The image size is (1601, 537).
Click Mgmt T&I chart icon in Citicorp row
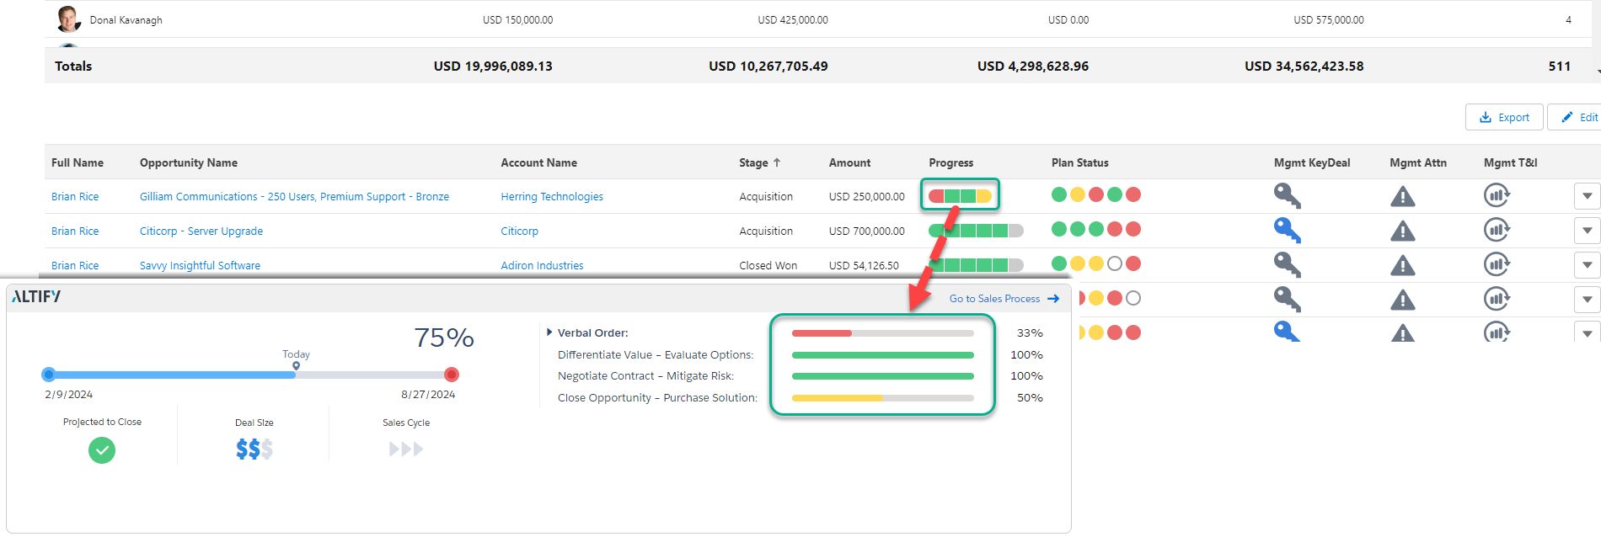coord(1497,230)
